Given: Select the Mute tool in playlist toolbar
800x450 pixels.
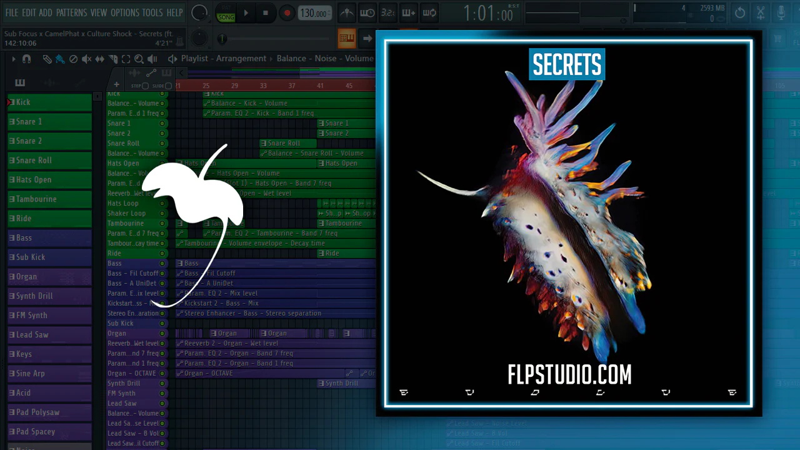Looking at the screenshot, I should [x=86, y=59].
